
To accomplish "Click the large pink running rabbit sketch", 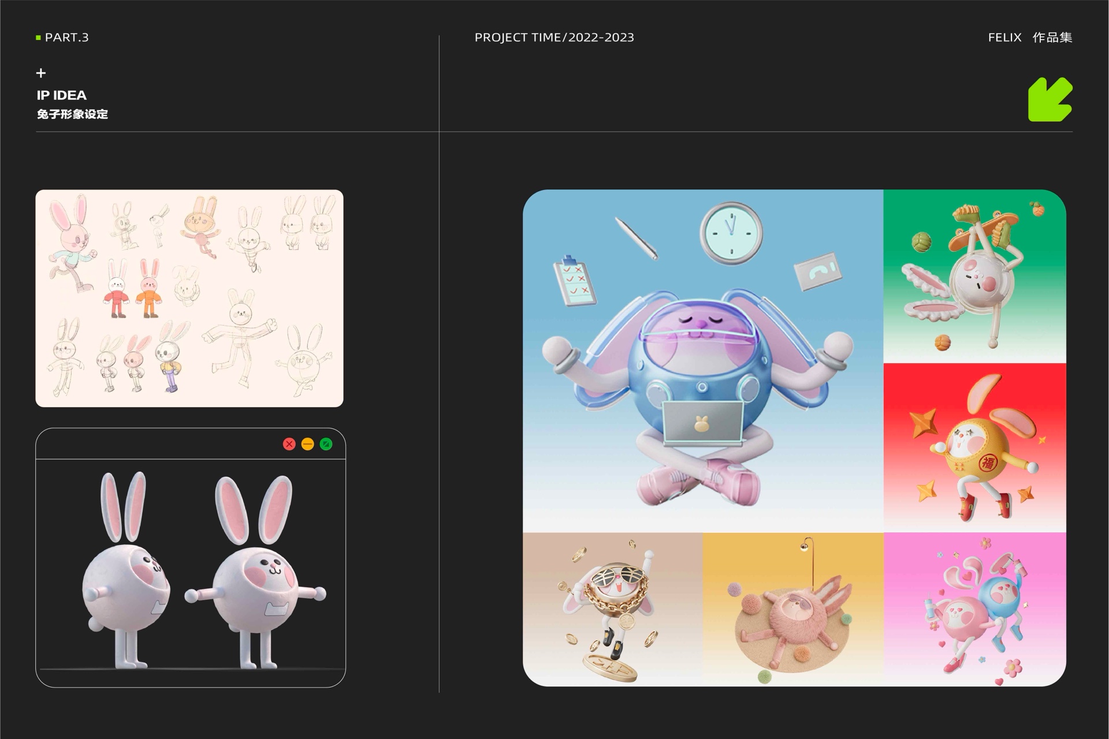I will (72, 242).
